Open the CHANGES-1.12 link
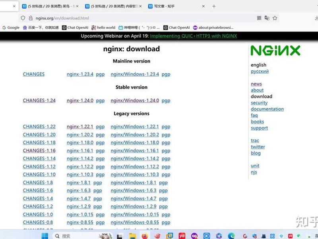The height and width of the screenshot is (239, 318). [x=39, y=167]
